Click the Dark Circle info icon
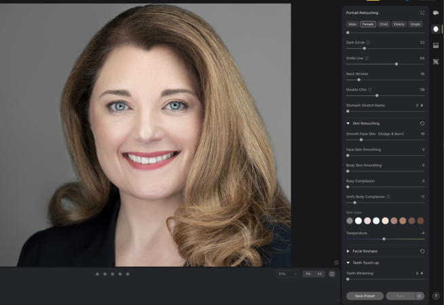The width and height of the screenshot is (444, 305). (x=368, y=42)
